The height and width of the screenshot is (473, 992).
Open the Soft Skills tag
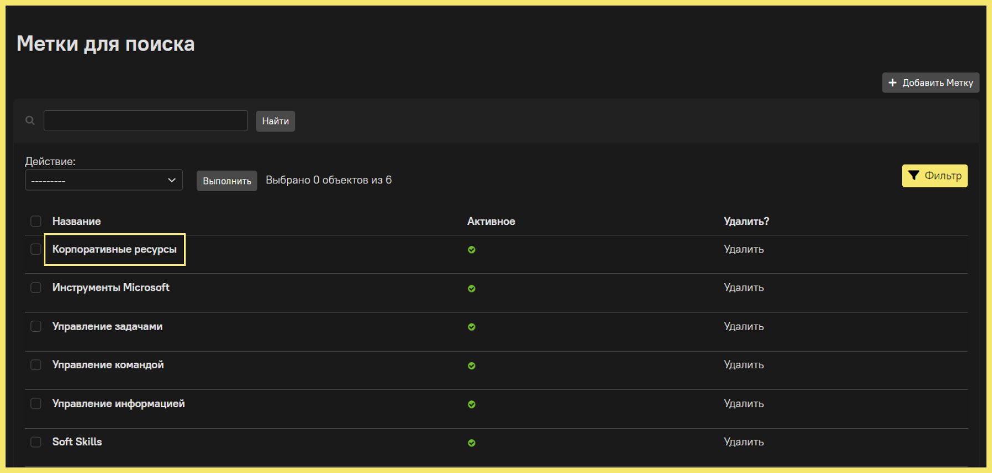[x=77, y=441]
